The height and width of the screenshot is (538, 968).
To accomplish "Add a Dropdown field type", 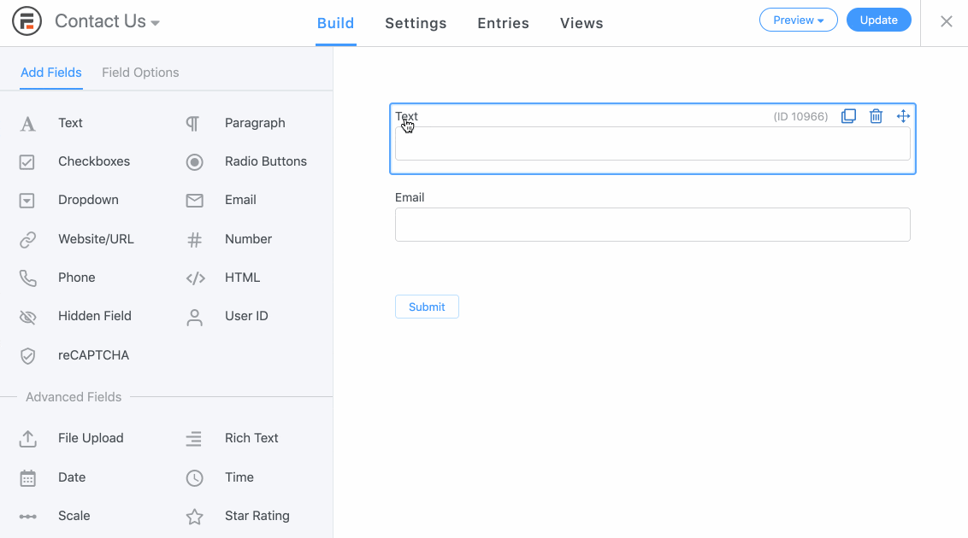I will (68, 201).
